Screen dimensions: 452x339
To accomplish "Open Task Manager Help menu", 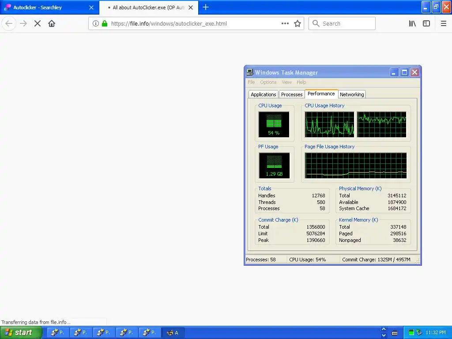I will coord(301,82).
